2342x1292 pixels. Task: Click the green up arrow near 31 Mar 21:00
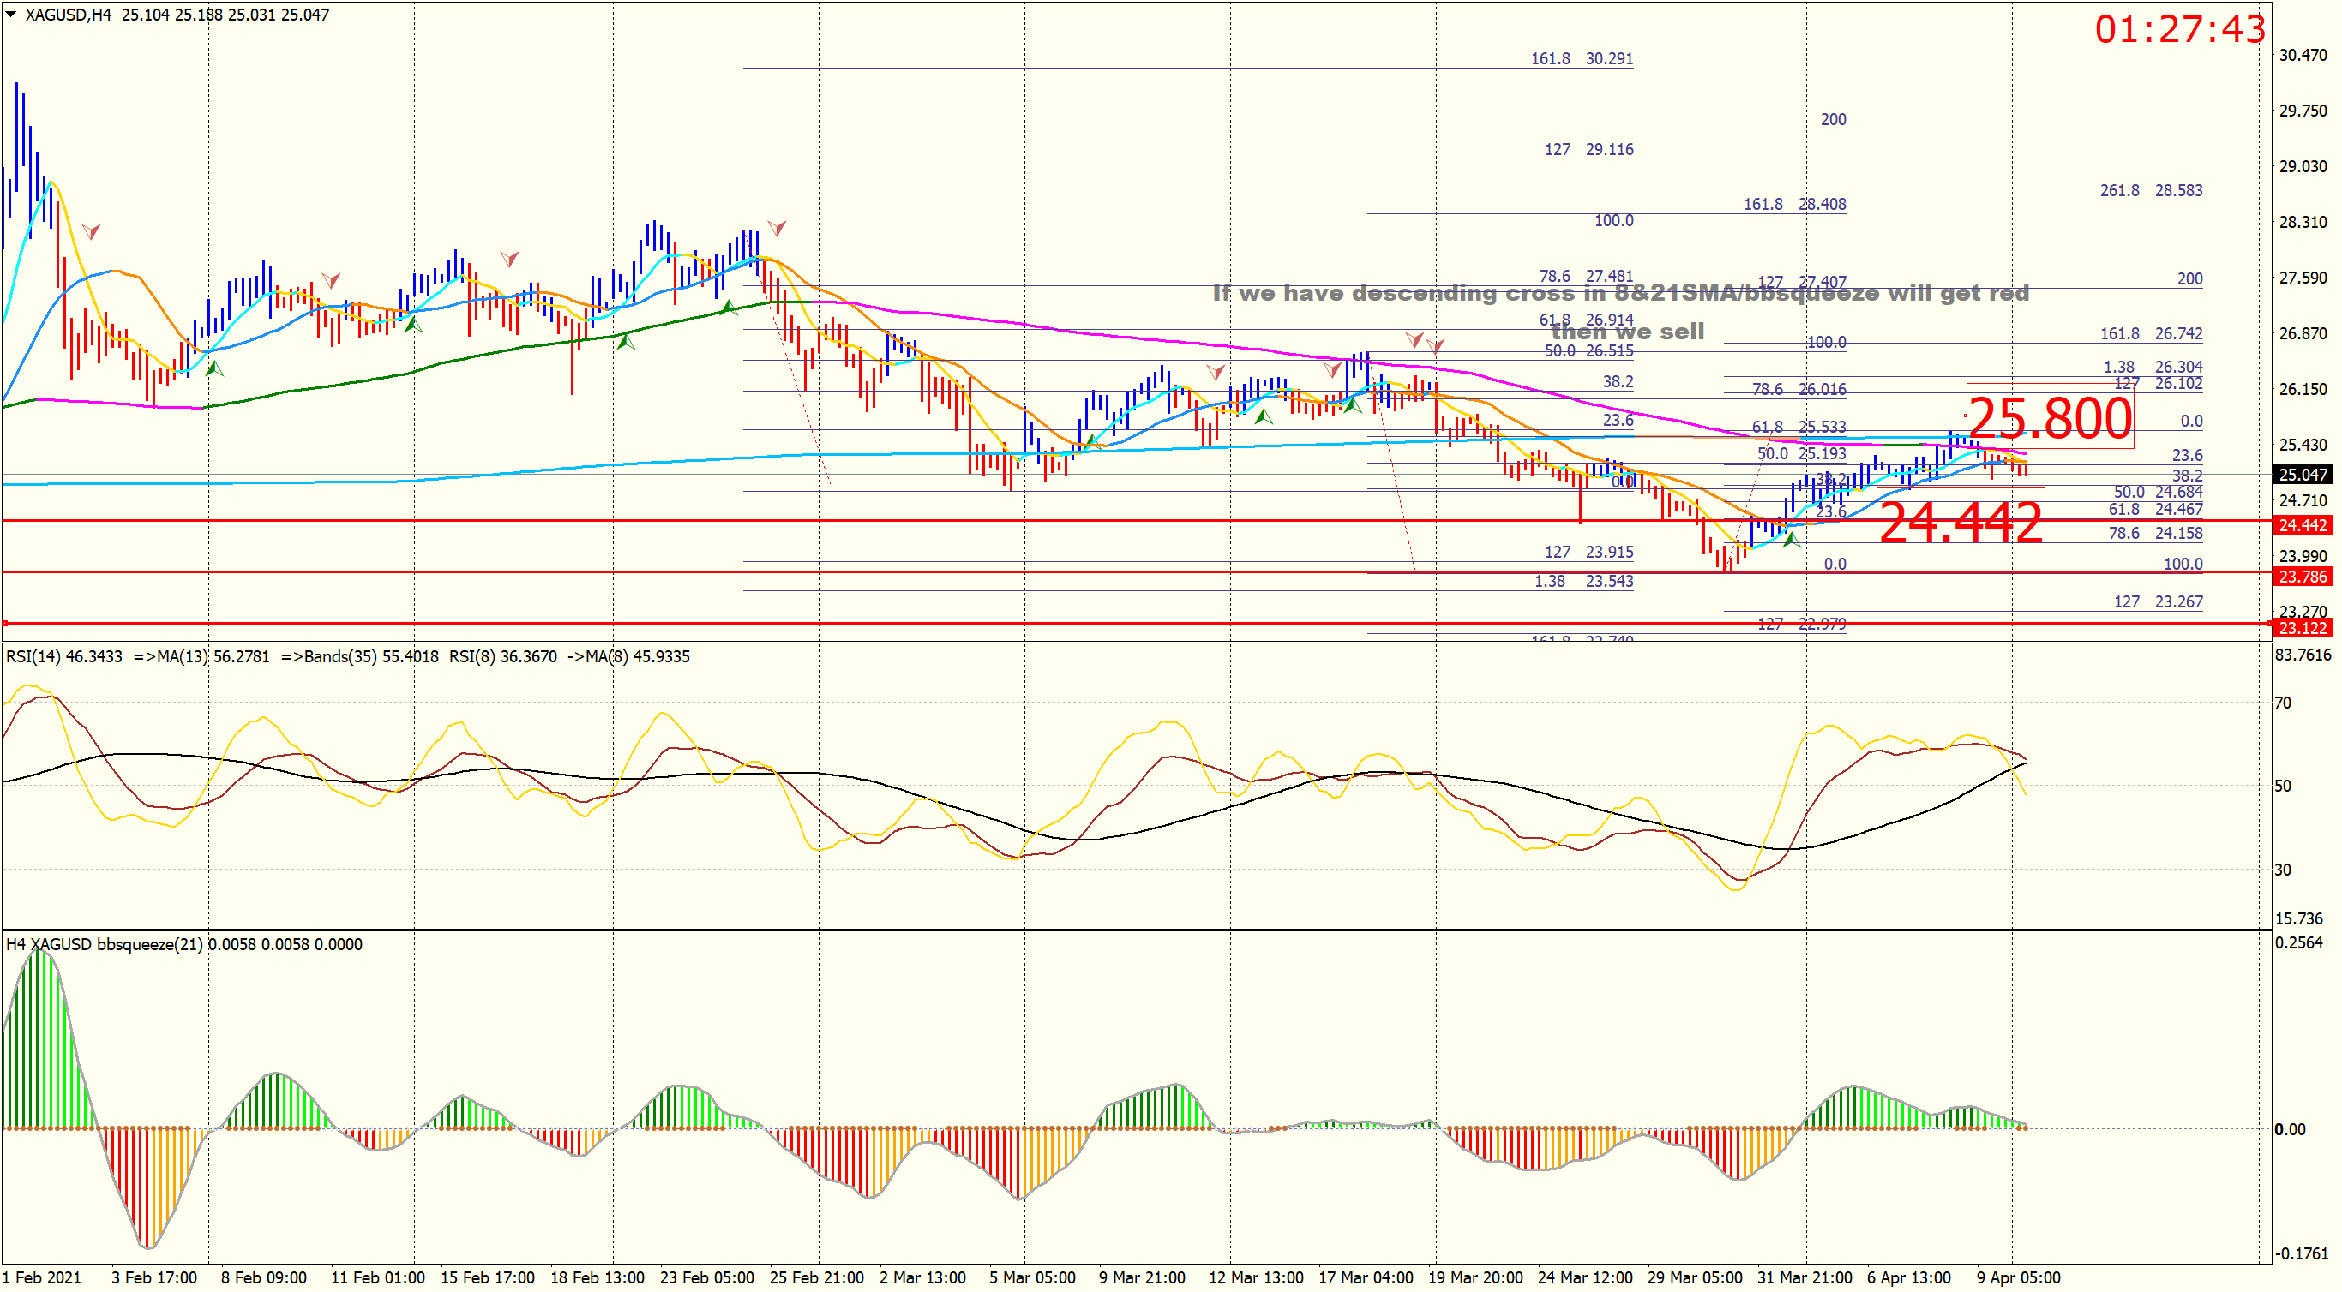click(x=1791, y=540)
